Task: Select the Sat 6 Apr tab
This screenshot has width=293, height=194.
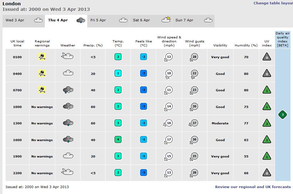Action: (151, 20)
